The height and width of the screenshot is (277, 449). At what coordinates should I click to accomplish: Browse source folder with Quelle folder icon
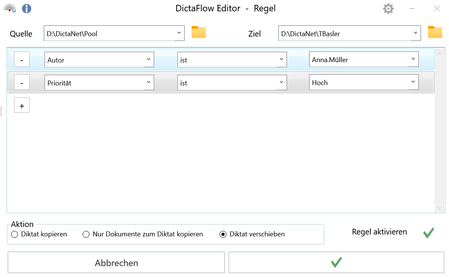199,33
